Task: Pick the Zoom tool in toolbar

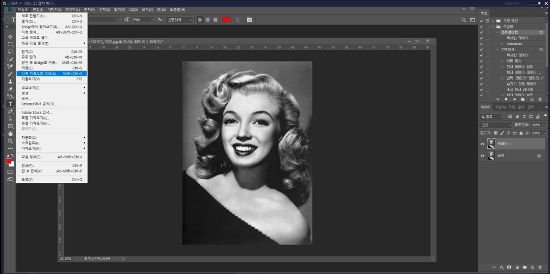Action: [10, 141]
